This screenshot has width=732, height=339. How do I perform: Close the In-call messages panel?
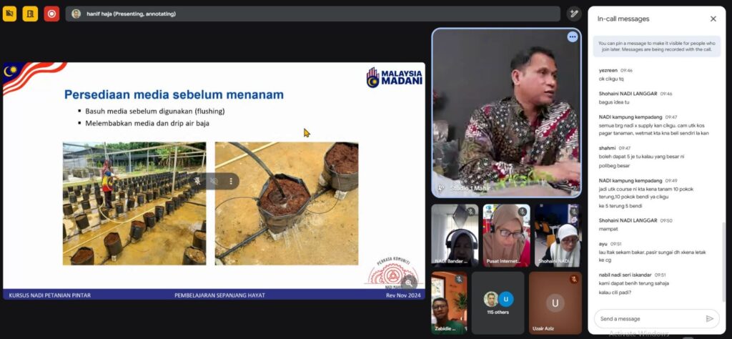713,19
